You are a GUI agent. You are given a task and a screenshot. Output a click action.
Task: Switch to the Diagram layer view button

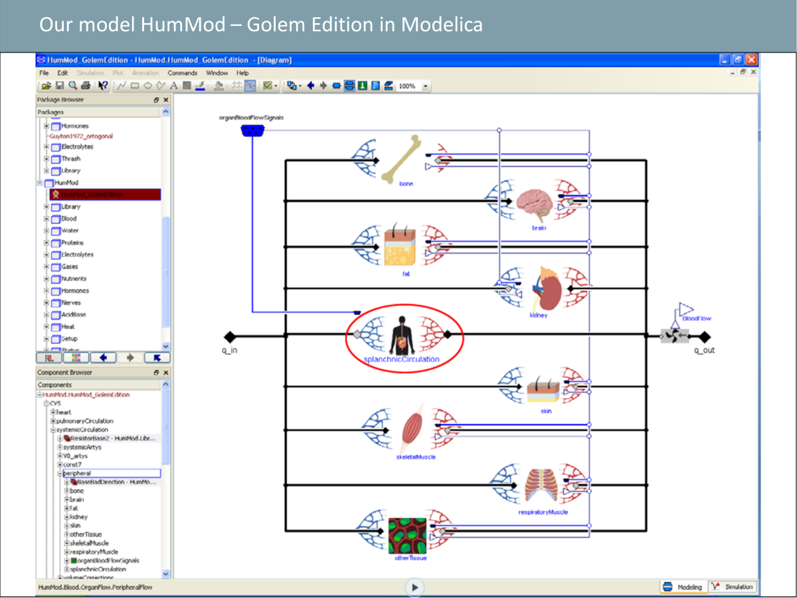(349, 86)
